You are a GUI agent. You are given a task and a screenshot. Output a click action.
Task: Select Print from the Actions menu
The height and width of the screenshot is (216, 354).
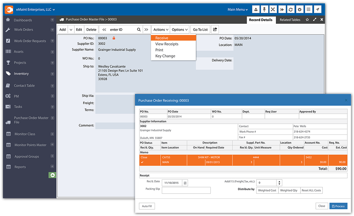pyautogui.click(x=173, y=50)
